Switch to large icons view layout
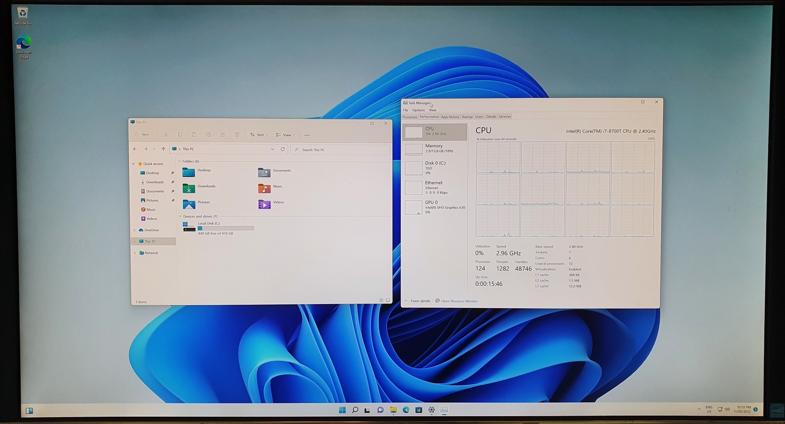 tap(388, 300)
